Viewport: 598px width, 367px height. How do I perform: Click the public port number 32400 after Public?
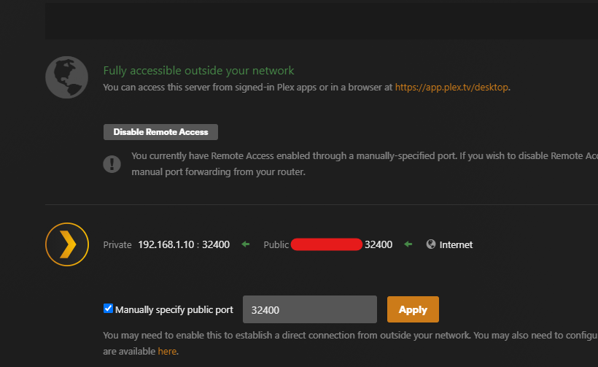tap(378, 244)
